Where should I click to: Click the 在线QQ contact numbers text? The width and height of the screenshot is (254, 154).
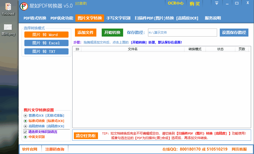195,149
